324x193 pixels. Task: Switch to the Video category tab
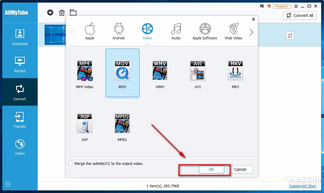pos(147,31)
